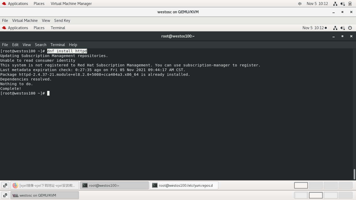Click the guest network icon in VM top bar
Screen dimensions: 356x200
point(335,28)
